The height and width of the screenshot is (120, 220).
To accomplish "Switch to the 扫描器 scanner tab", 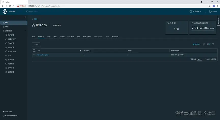I will (x=62, y=37).
